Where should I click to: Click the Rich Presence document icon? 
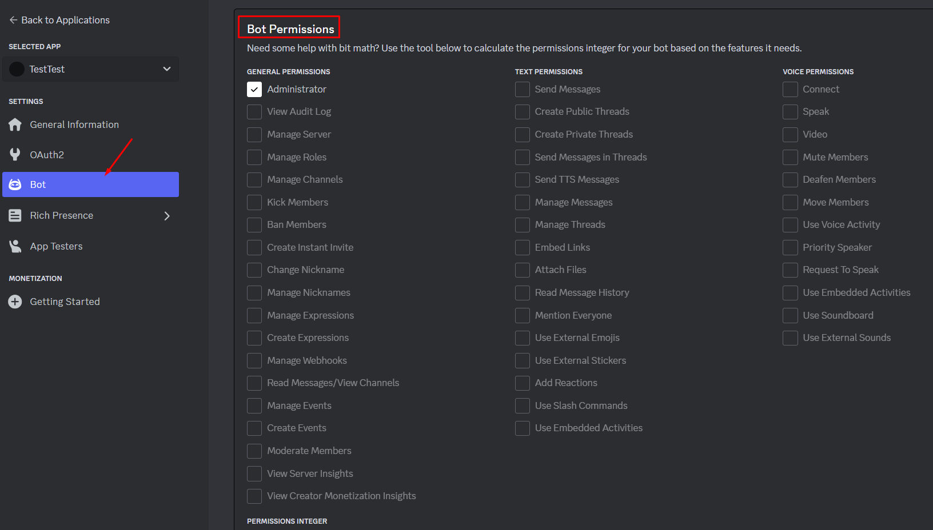[15, 215]
